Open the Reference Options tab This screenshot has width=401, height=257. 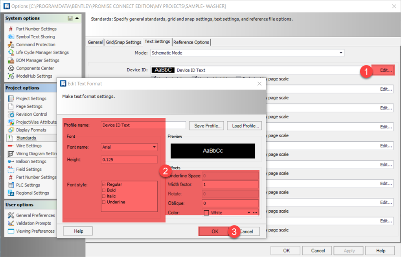[x=191, y=42]
